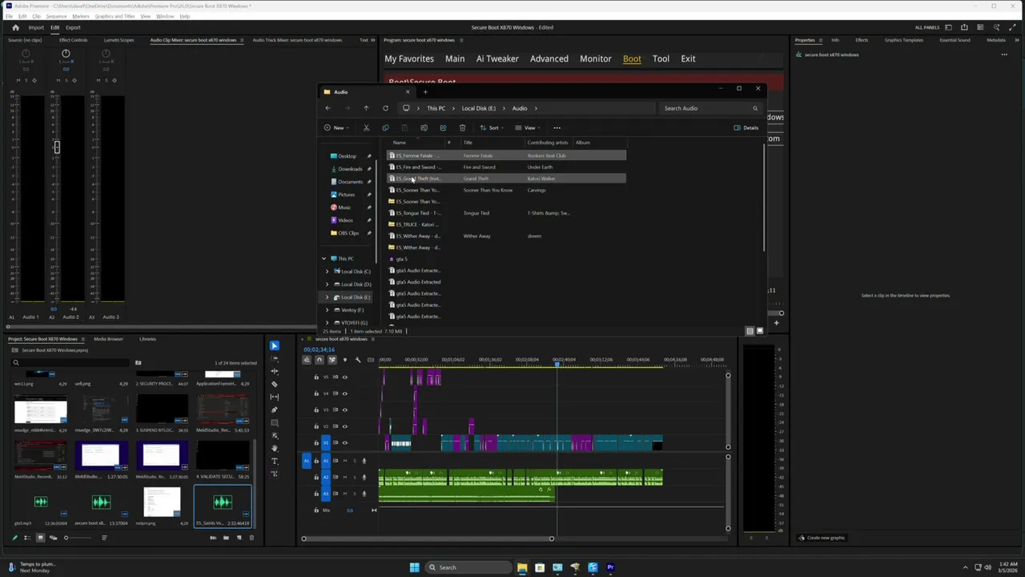Click Cut icon in File Explorer toolbar
Screen dimensions: 1025x577
point(366,127)
